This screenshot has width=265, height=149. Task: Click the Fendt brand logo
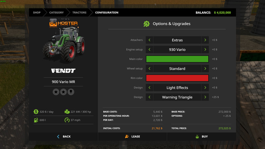[x=63, y=71]
